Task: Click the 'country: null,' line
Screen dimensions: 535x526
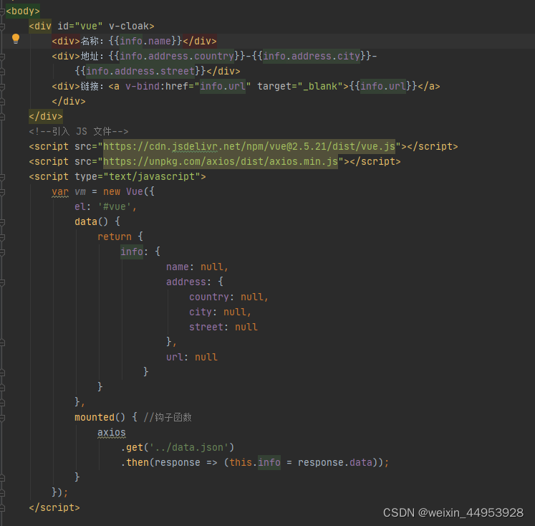Action: pos(229,297)
